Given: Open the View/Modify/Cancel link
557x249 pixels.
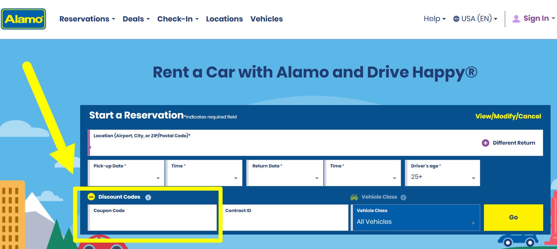Looking at the screenshot, I should (x=508, y=116).
